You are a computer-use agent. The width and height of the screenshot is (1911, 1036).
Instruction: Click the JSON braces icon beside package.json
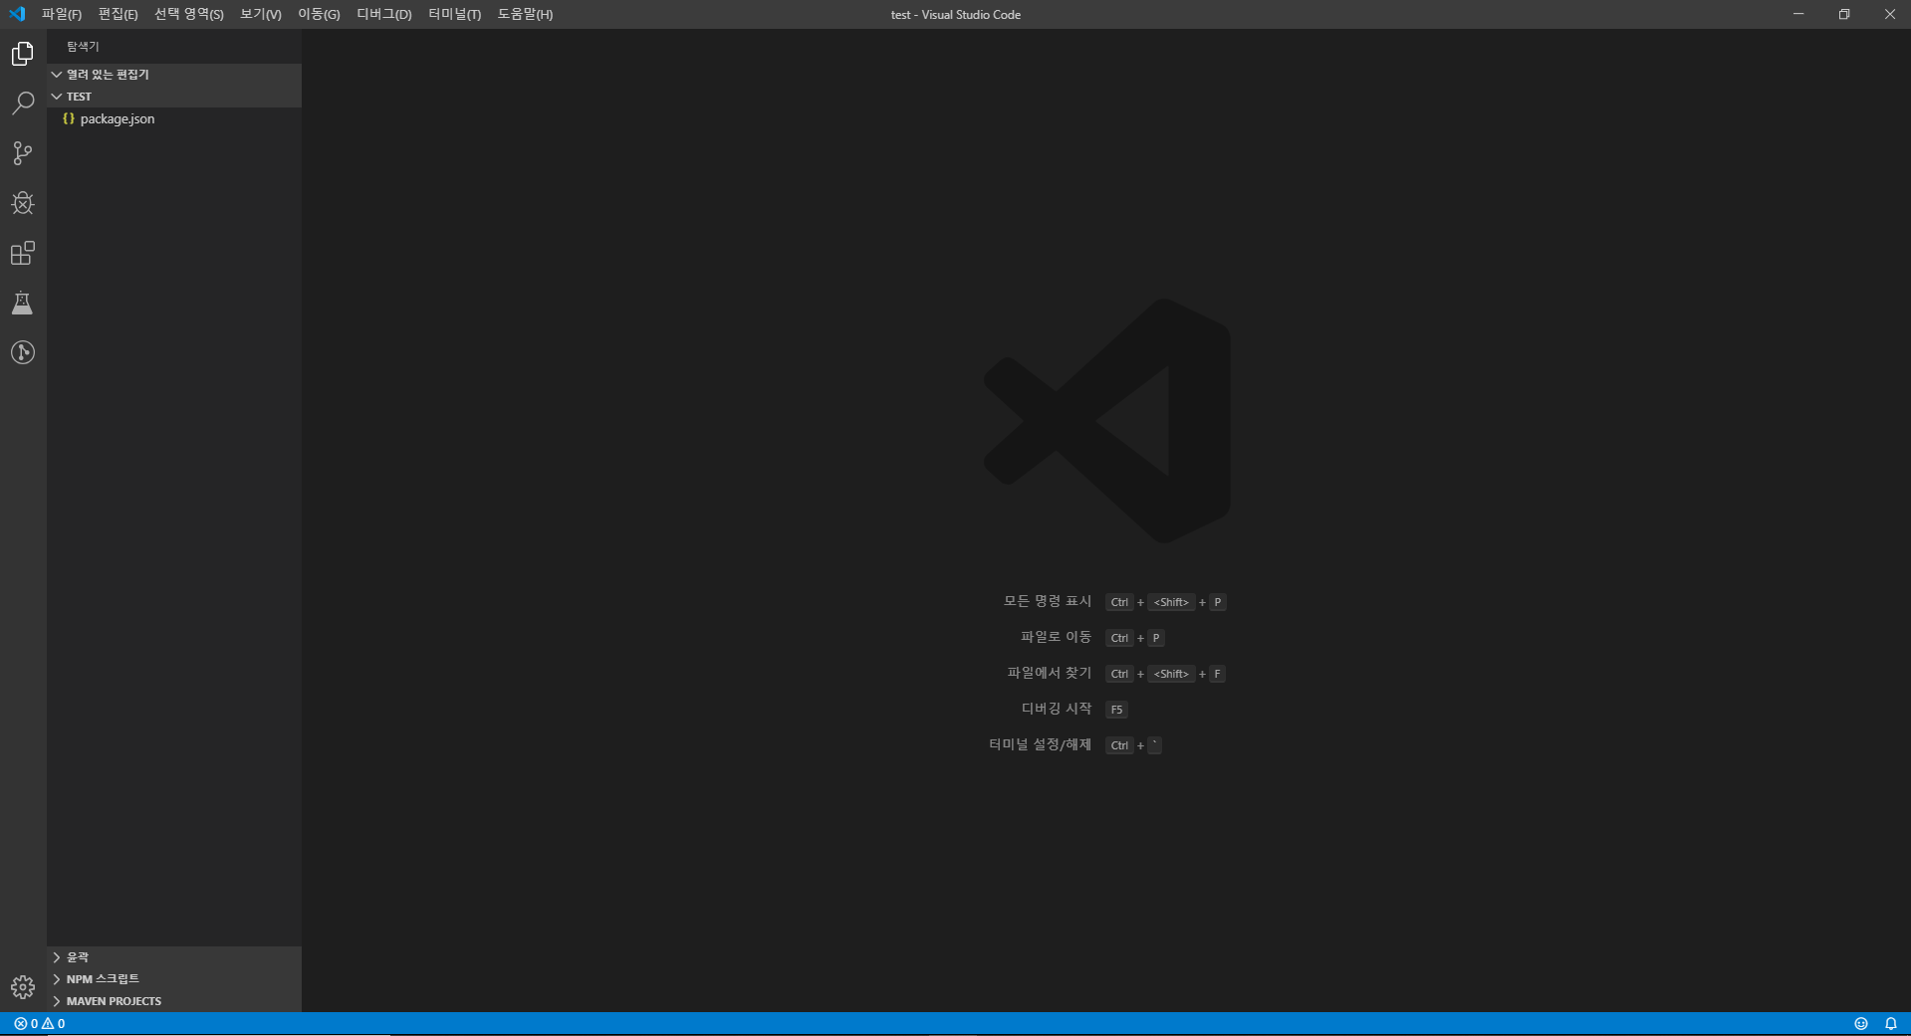(69, 118)
